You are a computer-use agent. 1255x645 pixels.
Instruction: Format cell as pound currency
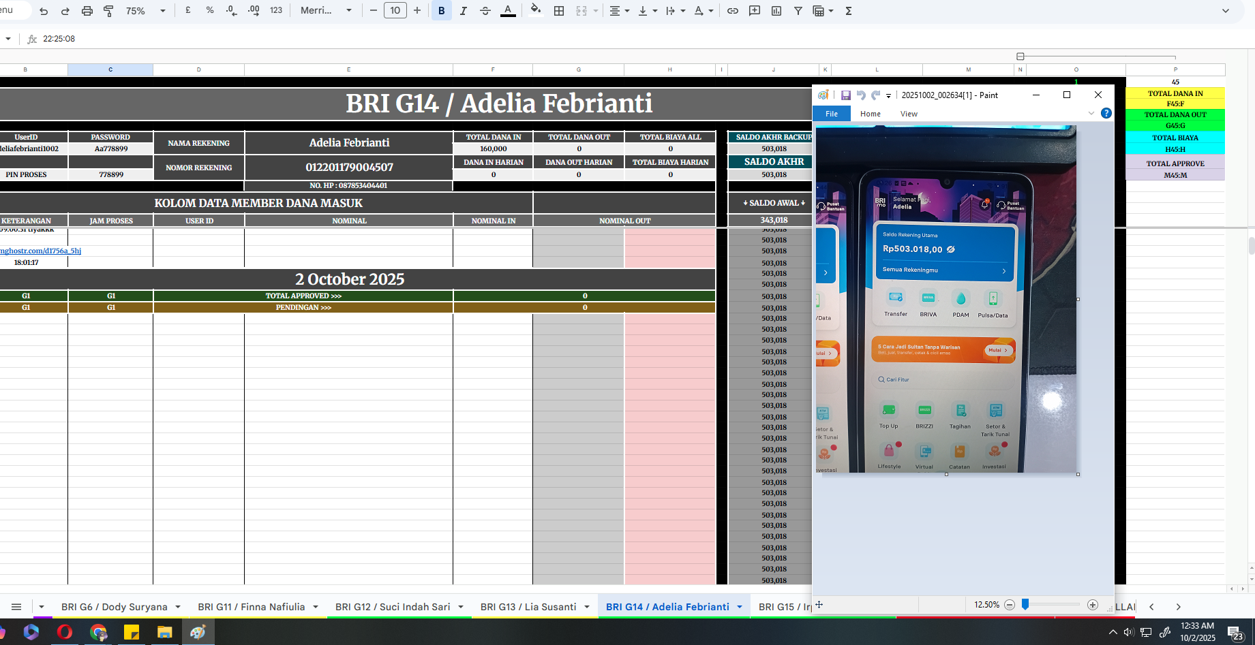[x=187, y=11]
